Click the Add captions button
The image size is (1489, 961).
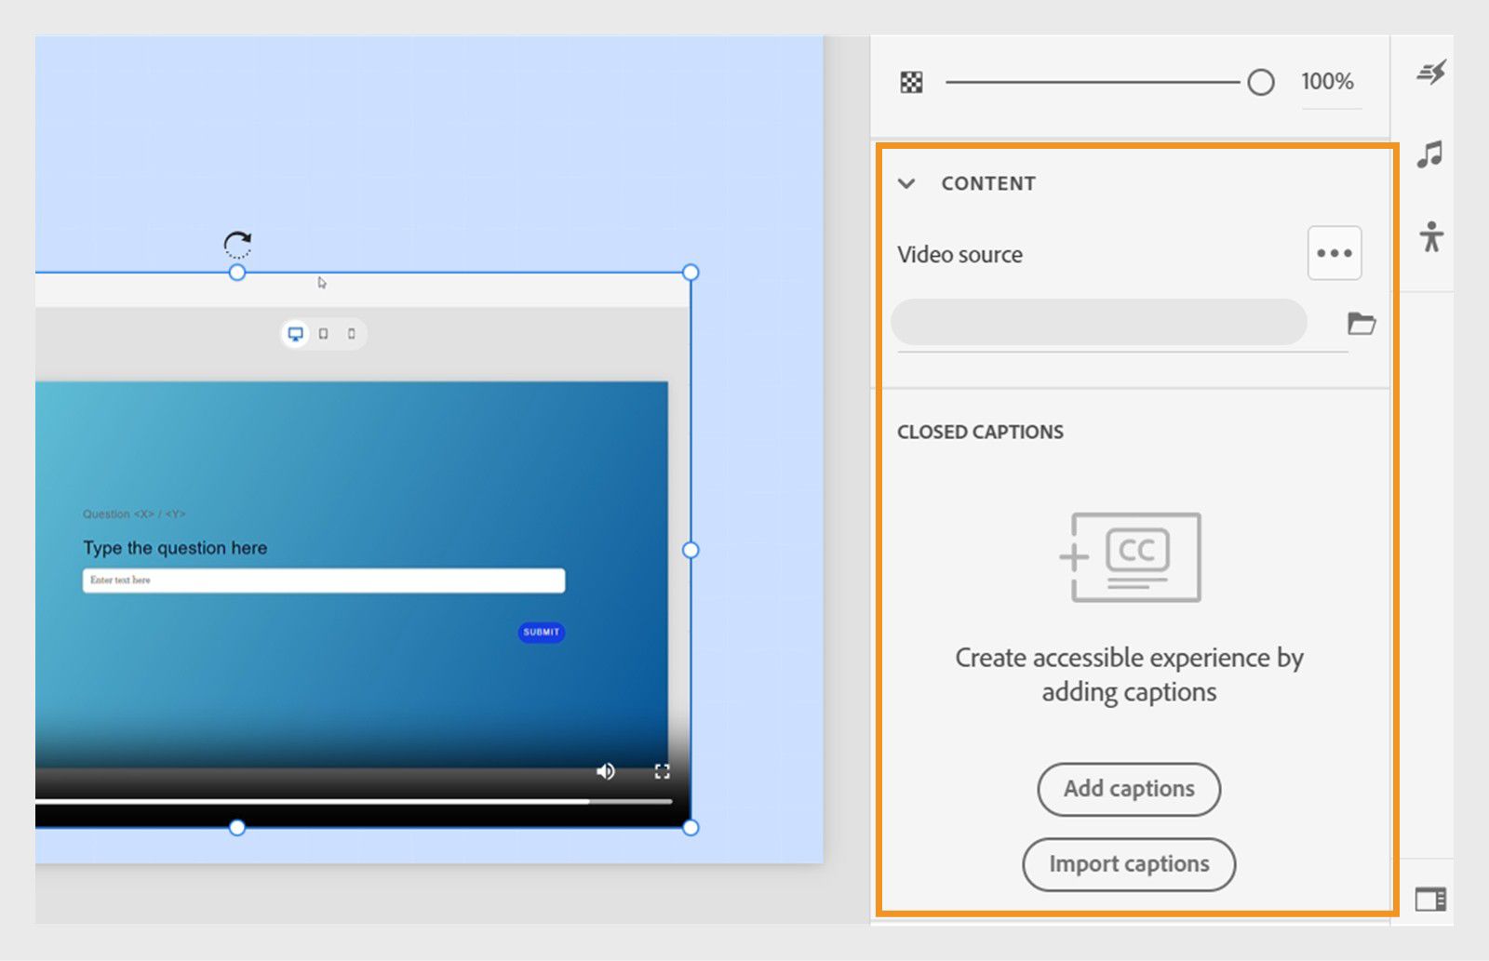click(1128, 789)
